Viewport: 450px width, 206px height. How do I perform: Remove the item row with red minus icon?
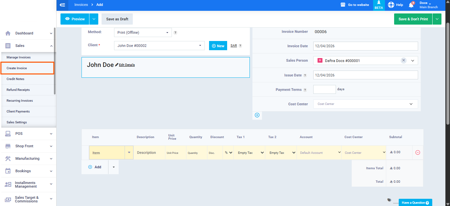click(418, 153)
